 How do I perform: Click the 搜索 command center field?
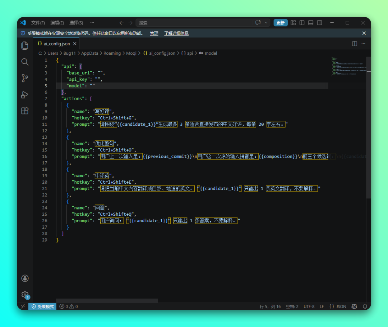(x=194, y=23)
